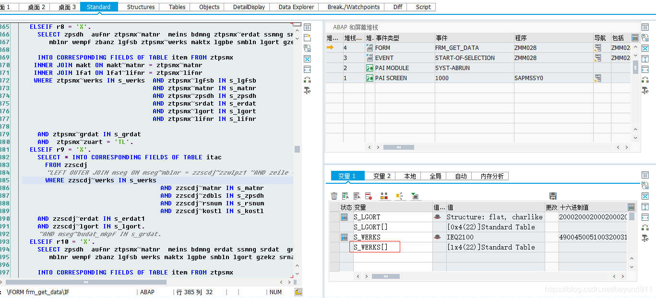The width and height of the screenshot is (656, 298).
Task: Select the PAI MODULE stack row
Action: coord(478,68)
